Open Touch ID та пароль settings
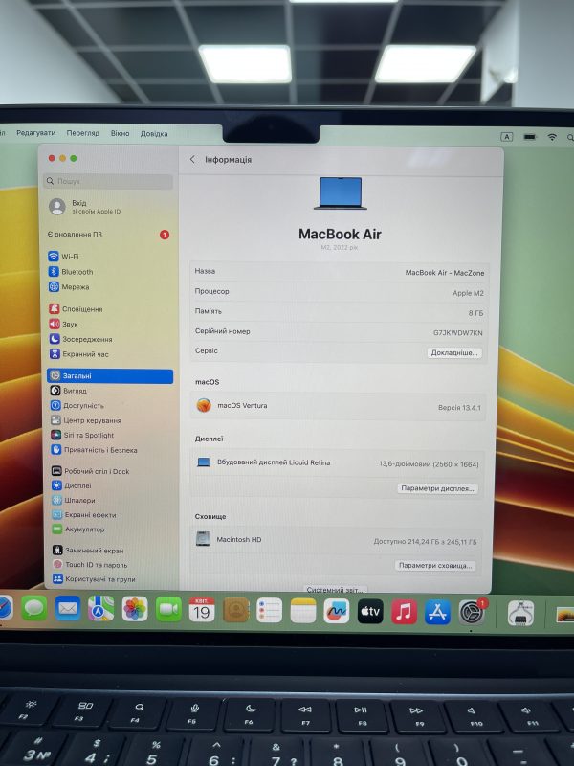 click(x=90, y=565)
